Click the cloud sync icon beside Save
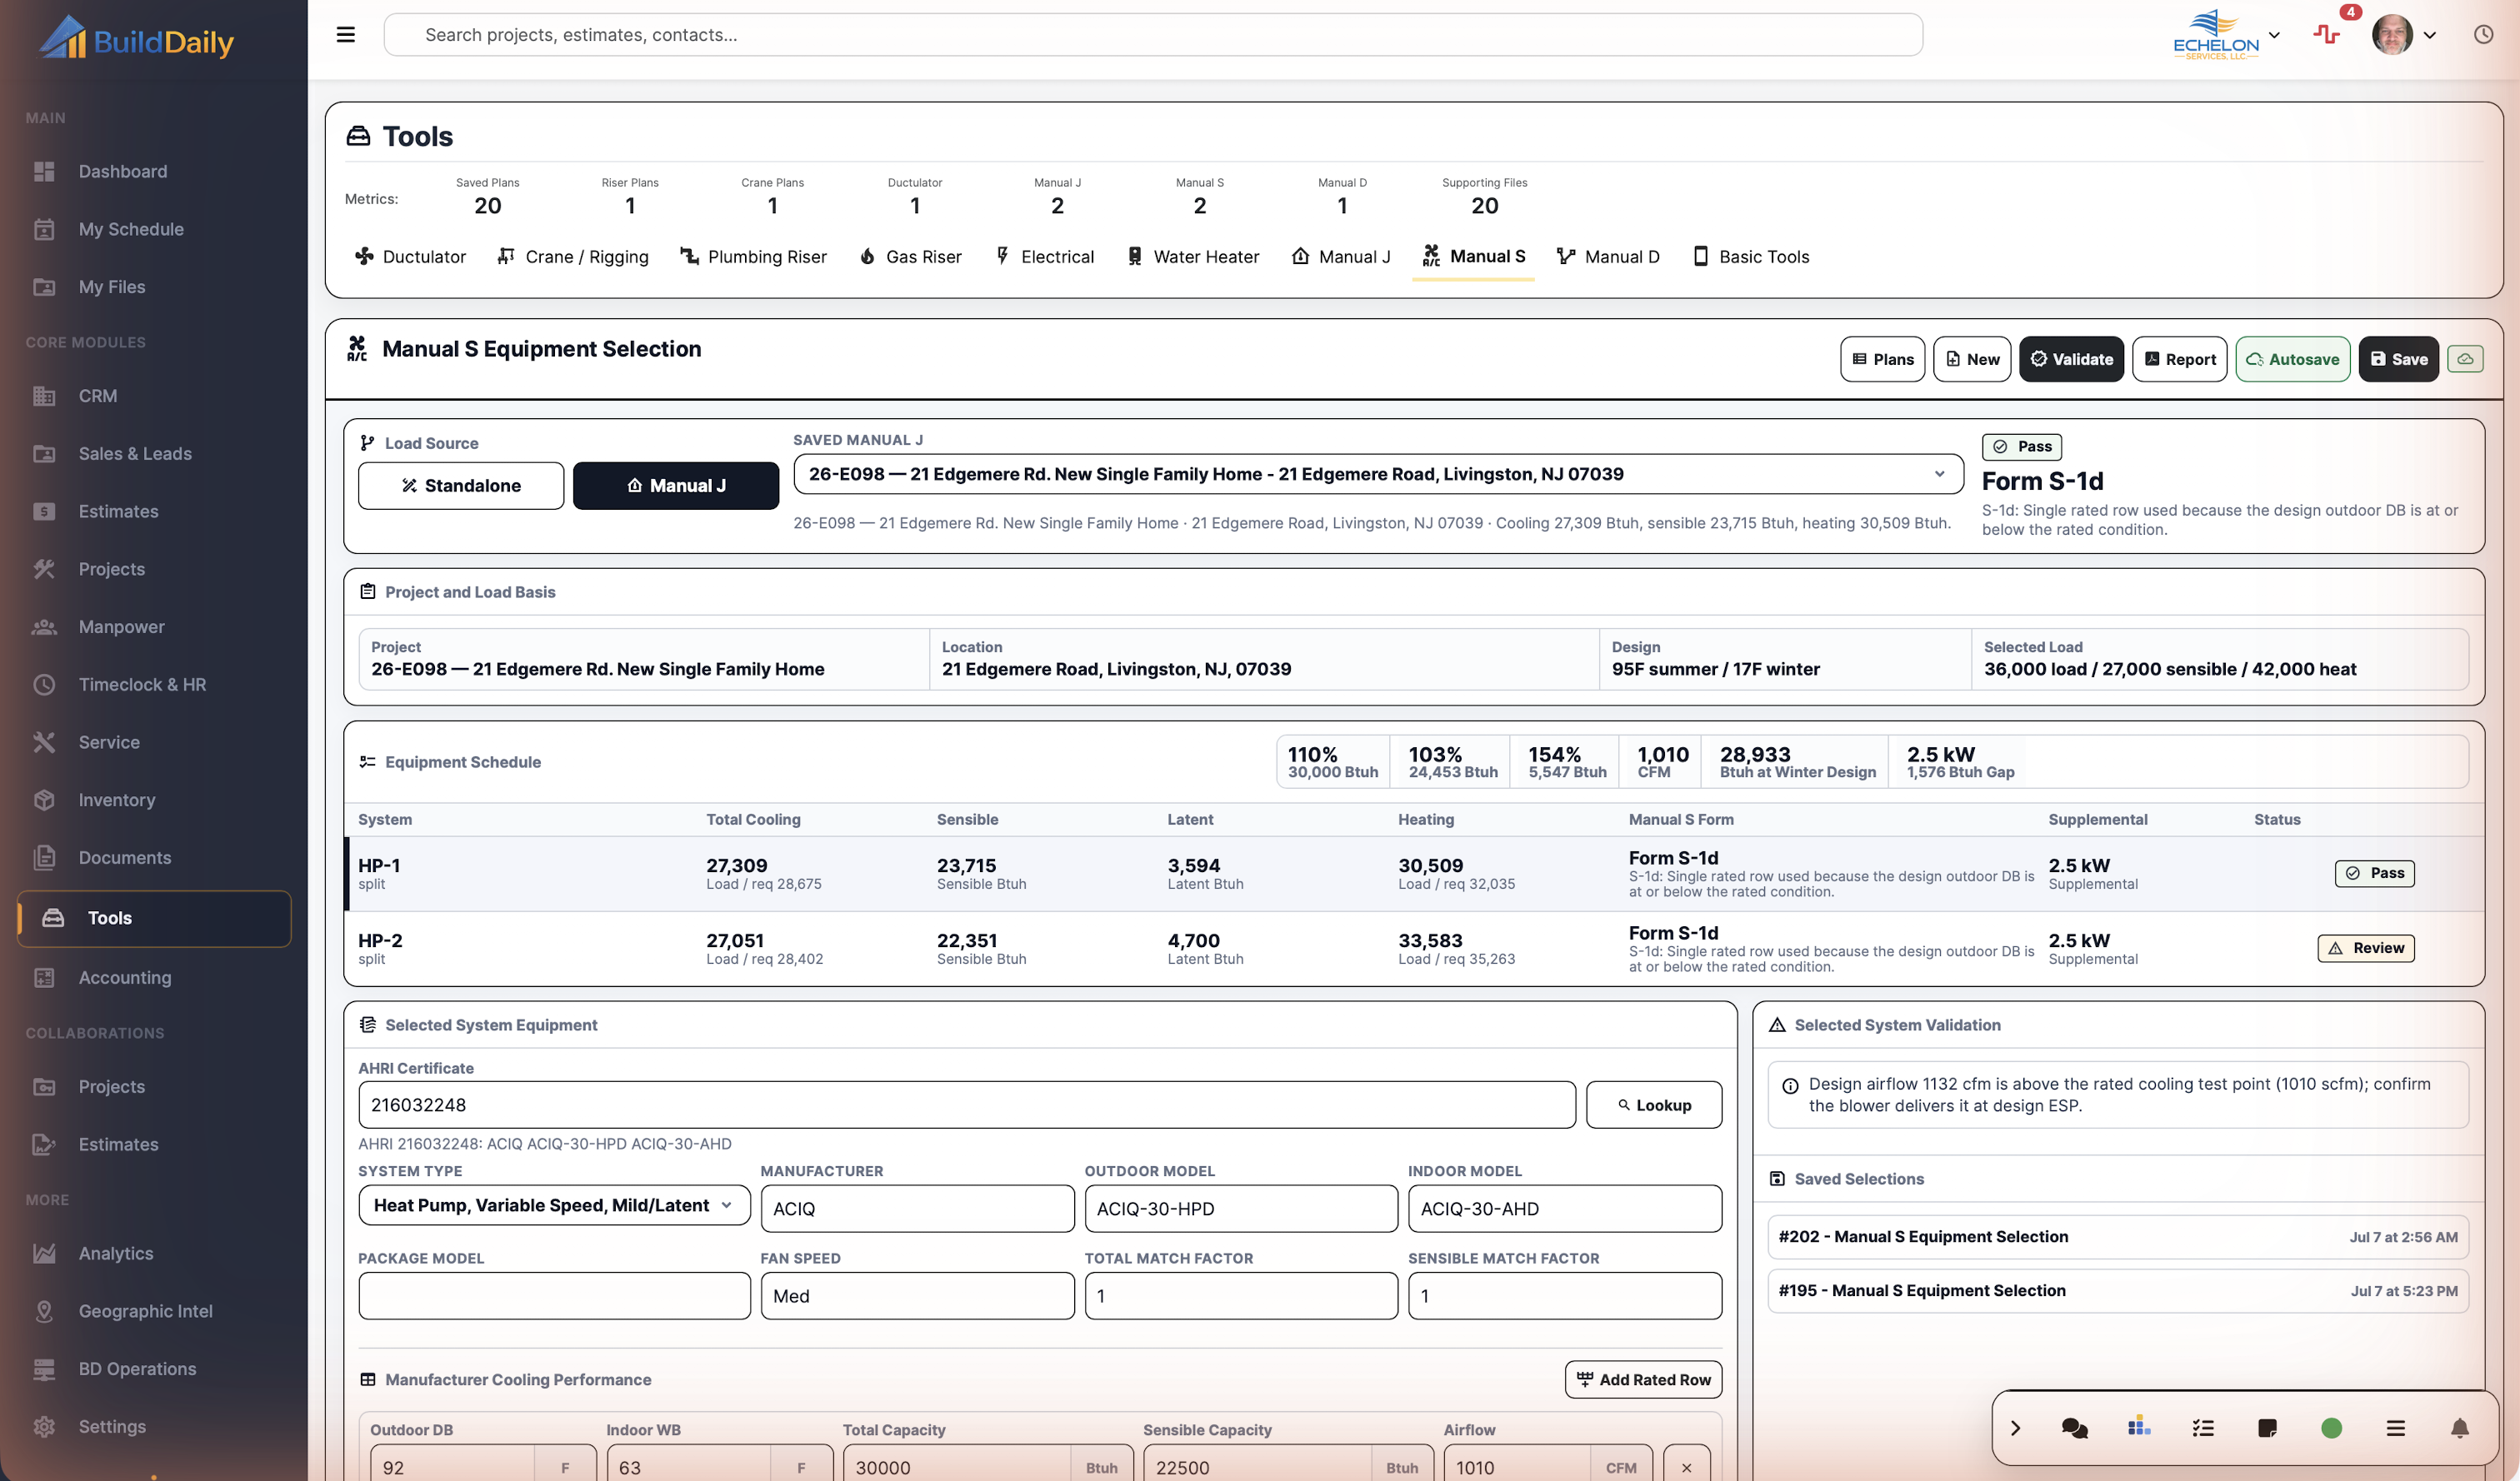The height and width of the screenshot is (1481, 2520). coord(2465,359)
